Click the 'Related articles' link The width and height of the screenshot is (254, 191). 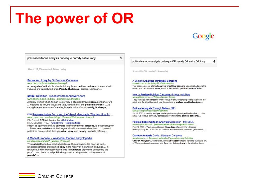[72, 123]
